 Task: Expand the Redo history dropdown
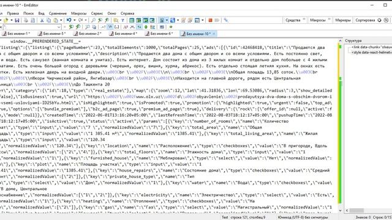pos(86,20)
